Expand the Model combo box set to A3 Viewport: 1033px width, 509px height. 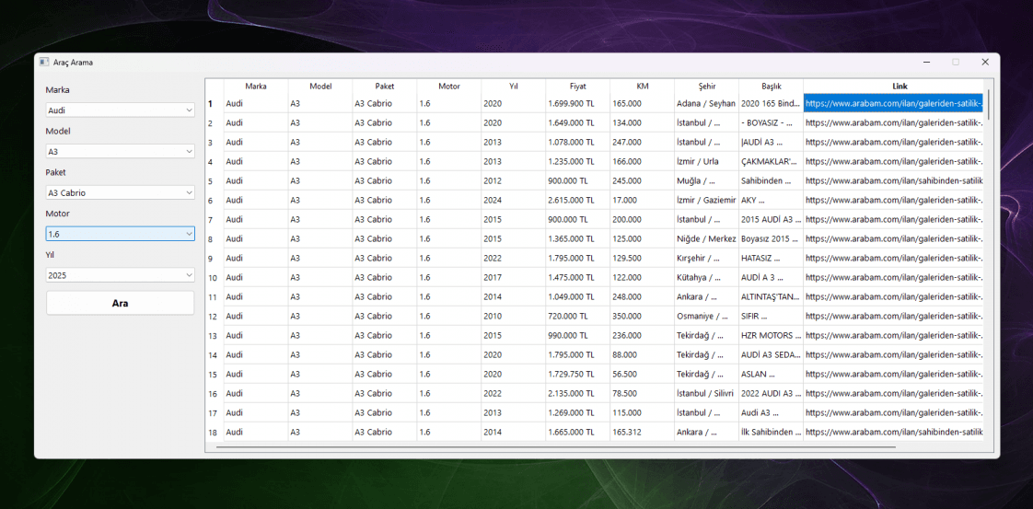120,152
